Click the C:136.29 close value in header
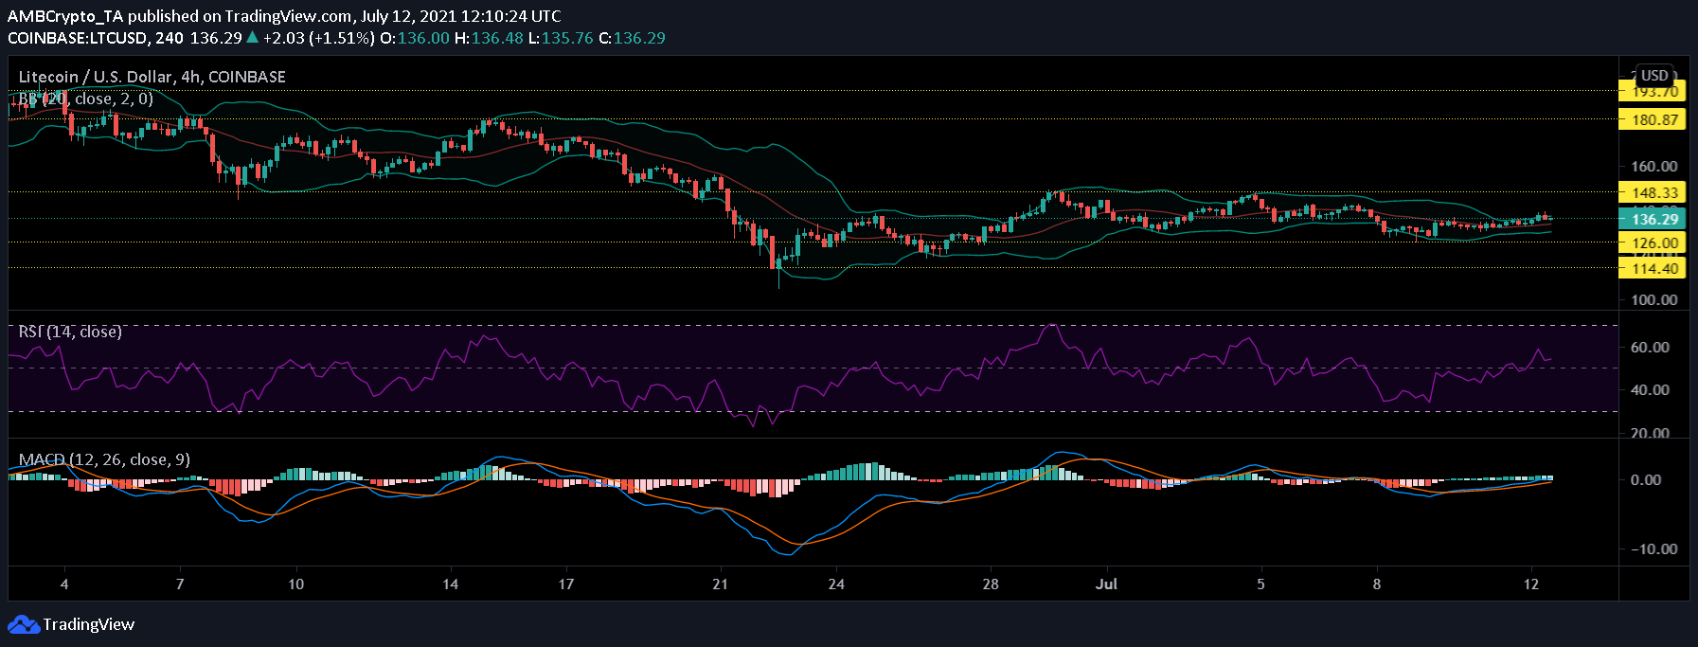 (x=633, y=38)
